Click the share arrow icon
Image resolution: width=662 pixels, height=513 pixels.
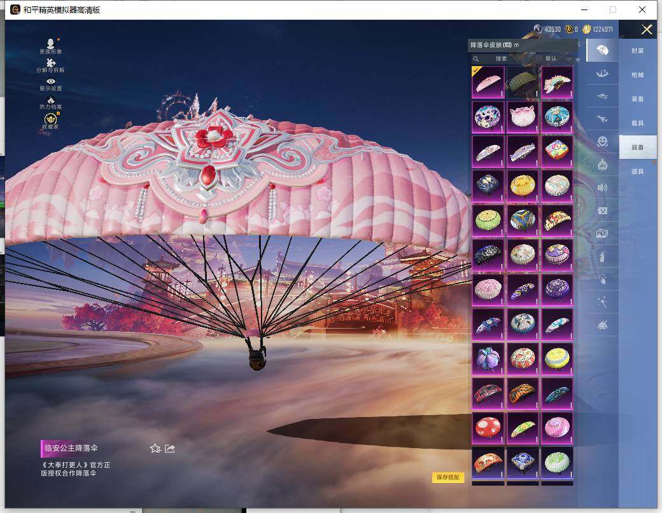[170, 449]
